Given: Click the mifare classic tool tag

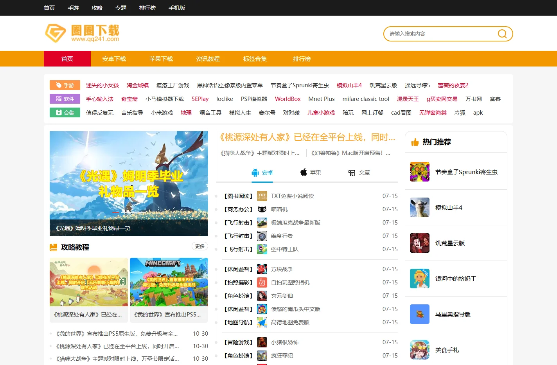Looking at the screenshot, I should [366, 99].
